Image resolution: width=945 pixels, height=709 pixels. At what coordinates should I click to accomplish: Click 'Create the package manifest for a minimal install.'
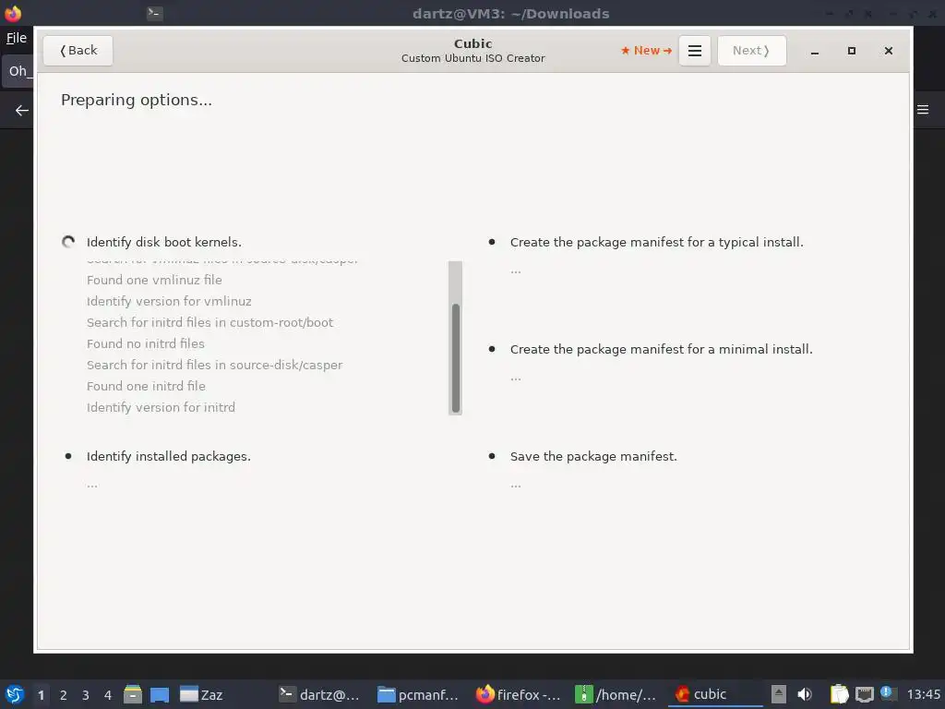(x=661, y=350)
